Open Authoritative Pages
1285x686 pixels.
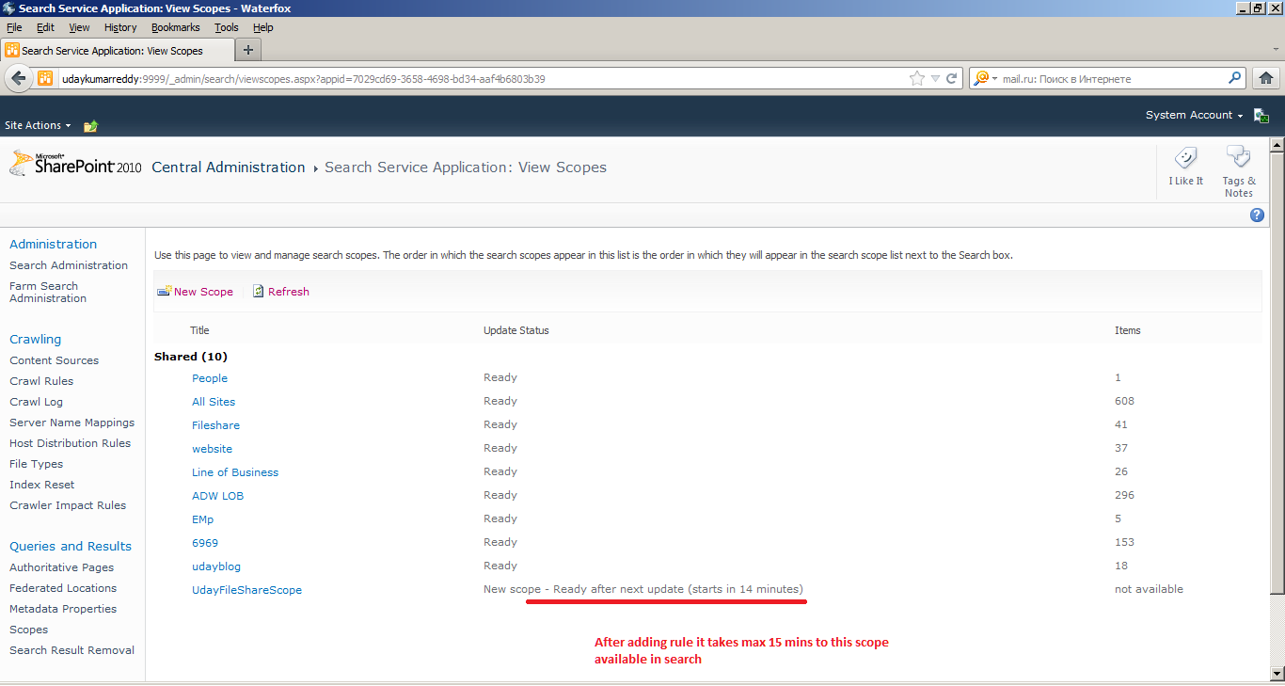click(x=61, y=567)
